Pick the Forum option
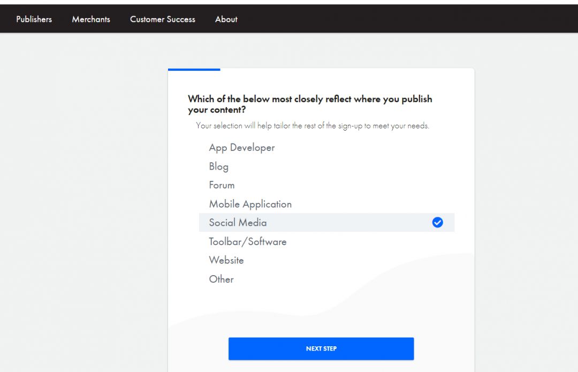Image resolution: width=578 pixels, height=372 pixels. 222,185
